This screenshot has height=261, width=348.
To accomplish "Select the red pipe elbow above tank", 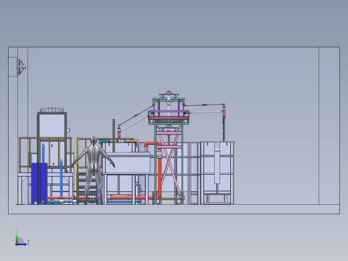I will 152,144.
